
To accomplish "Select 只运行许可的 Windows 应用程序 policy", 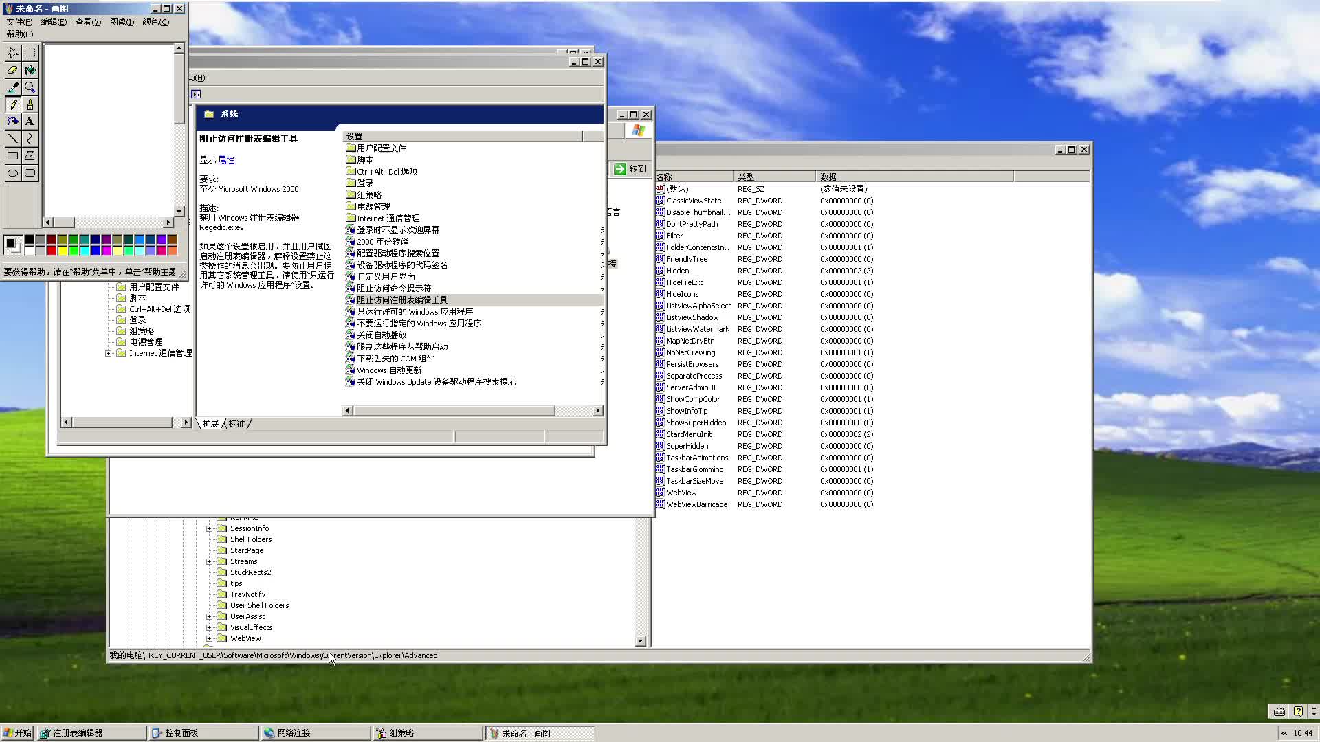I will pos(415,312).
